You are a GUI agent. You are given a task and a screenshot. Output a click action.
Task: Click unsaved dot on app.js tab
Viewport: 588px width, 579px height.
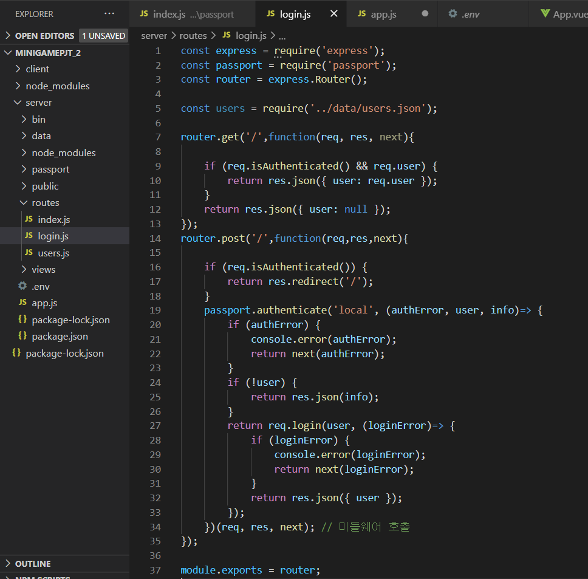425,14
